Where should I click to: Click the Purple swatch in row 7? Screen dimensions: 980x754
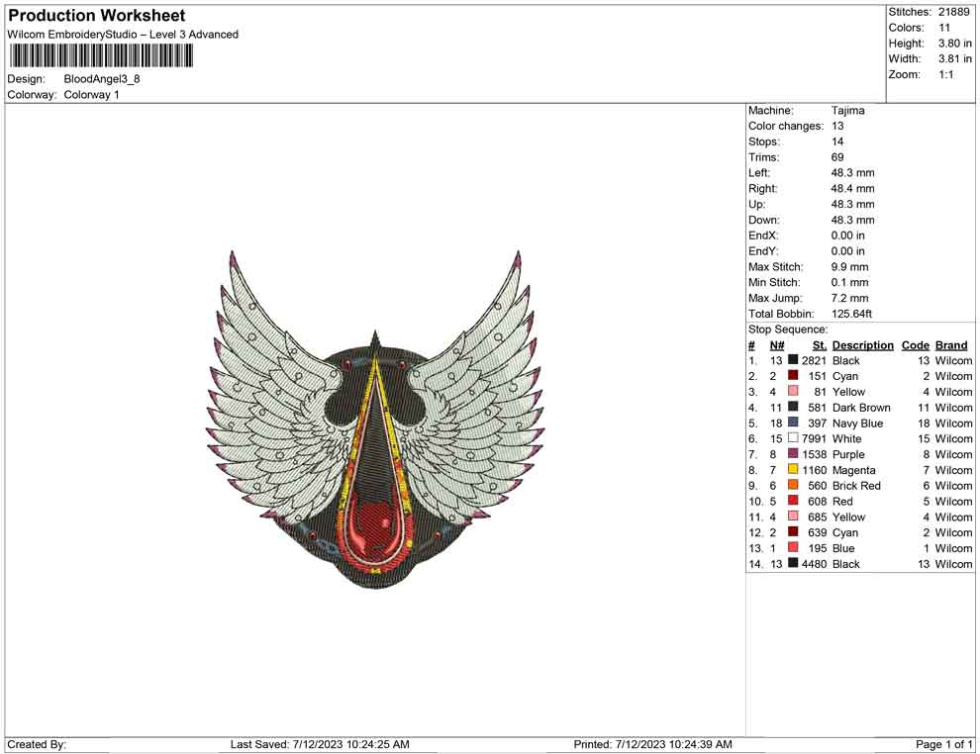click(x=793, y=453)
